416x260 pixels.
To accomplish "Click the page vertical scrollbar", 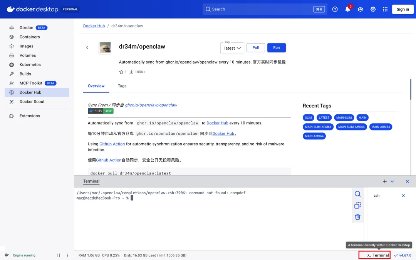I will (411, 89).
